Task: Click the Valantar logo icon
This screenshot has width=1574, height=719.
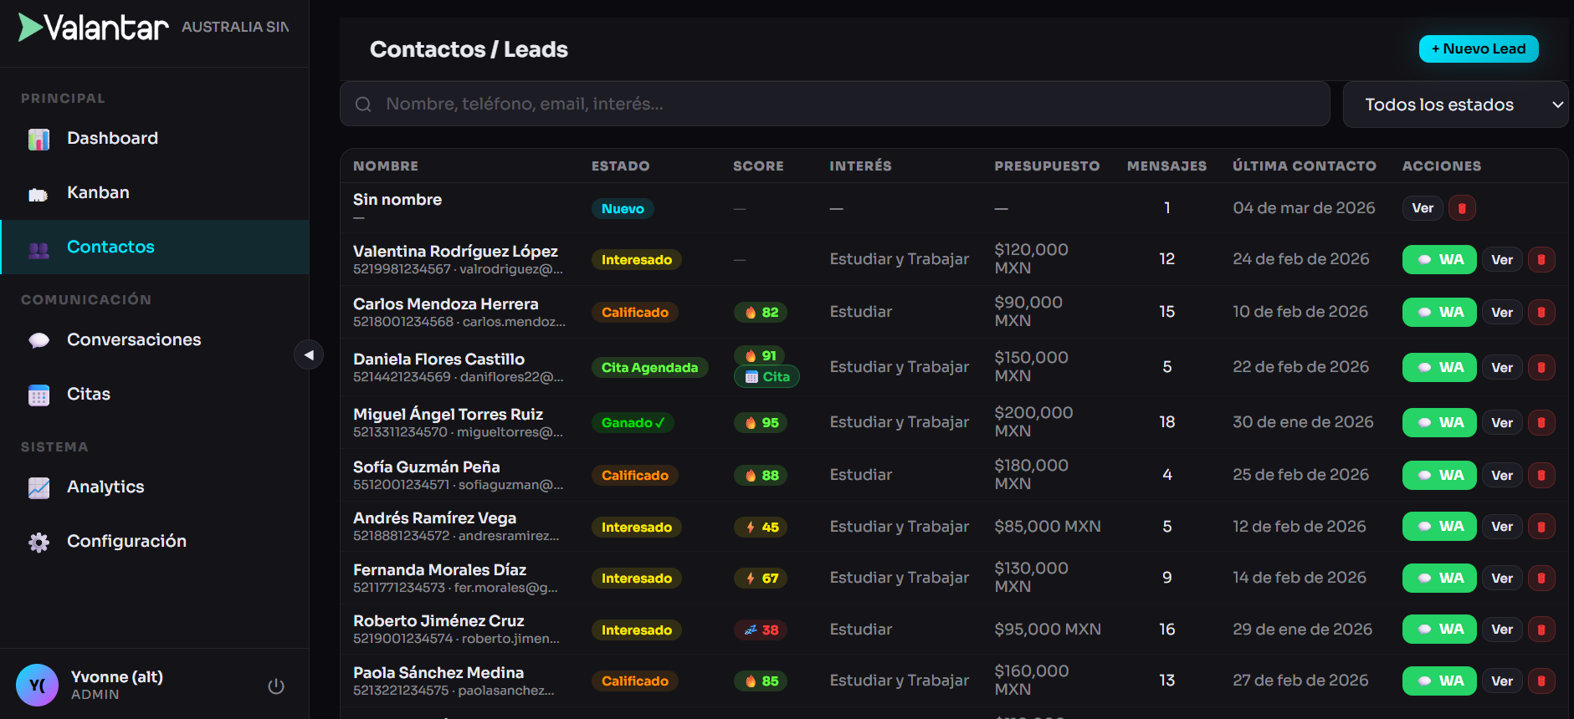Action: 31,28
